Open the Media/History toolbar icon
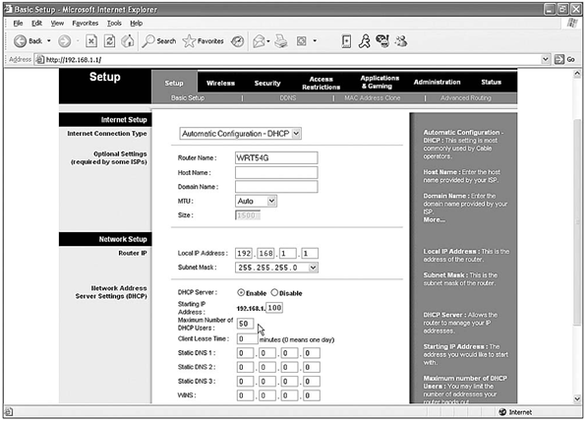Screen dimensions: 586x421 [237, 41]
